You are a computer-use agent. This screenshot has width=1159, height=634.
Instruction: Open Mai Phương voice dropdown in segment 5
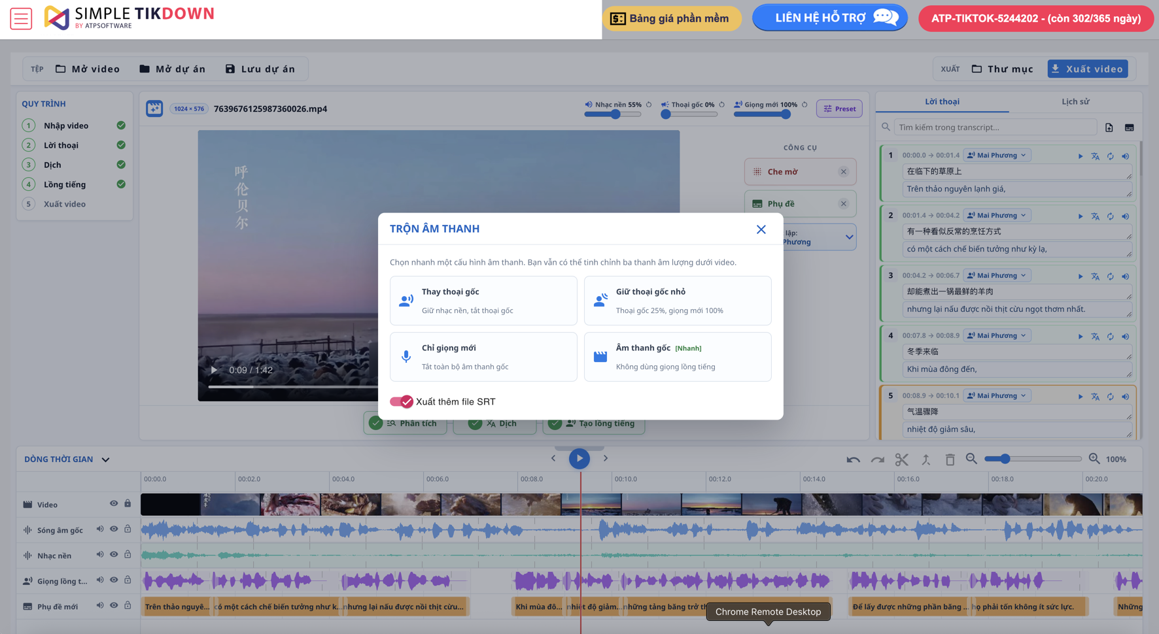click(x=997, y=396)
